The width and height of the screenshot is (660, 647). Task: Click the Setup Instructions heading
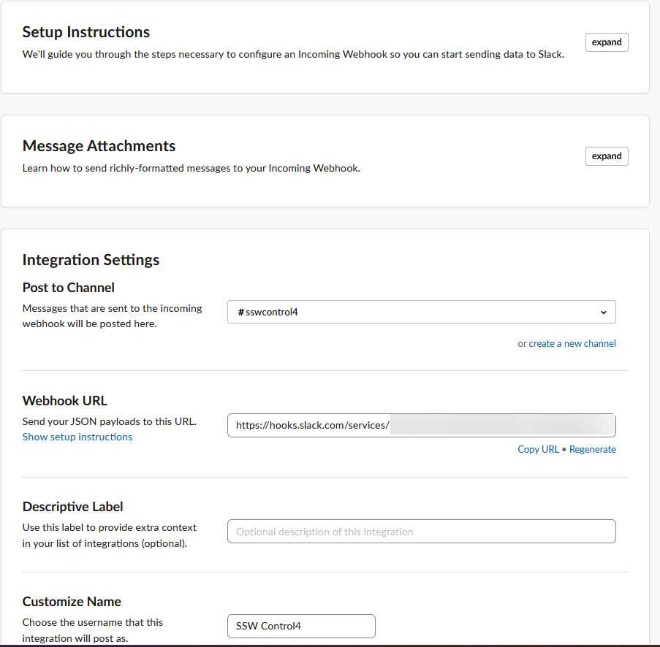point(86,32)
